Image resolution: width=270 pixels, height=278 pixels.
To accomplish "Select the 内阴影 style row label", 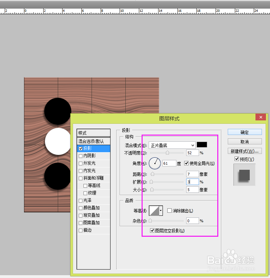I will [90, 156].
